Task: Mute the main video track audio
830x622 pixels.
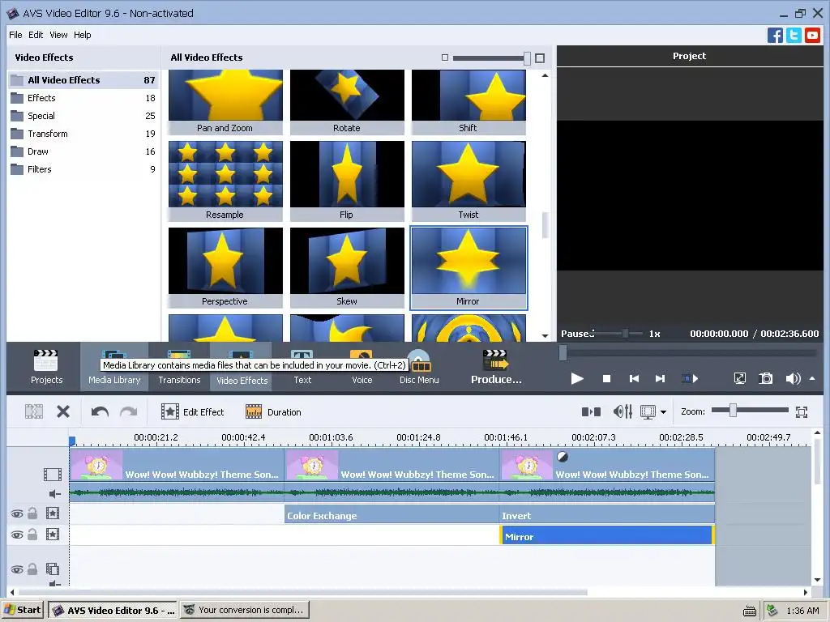Action: pos(54,494)
